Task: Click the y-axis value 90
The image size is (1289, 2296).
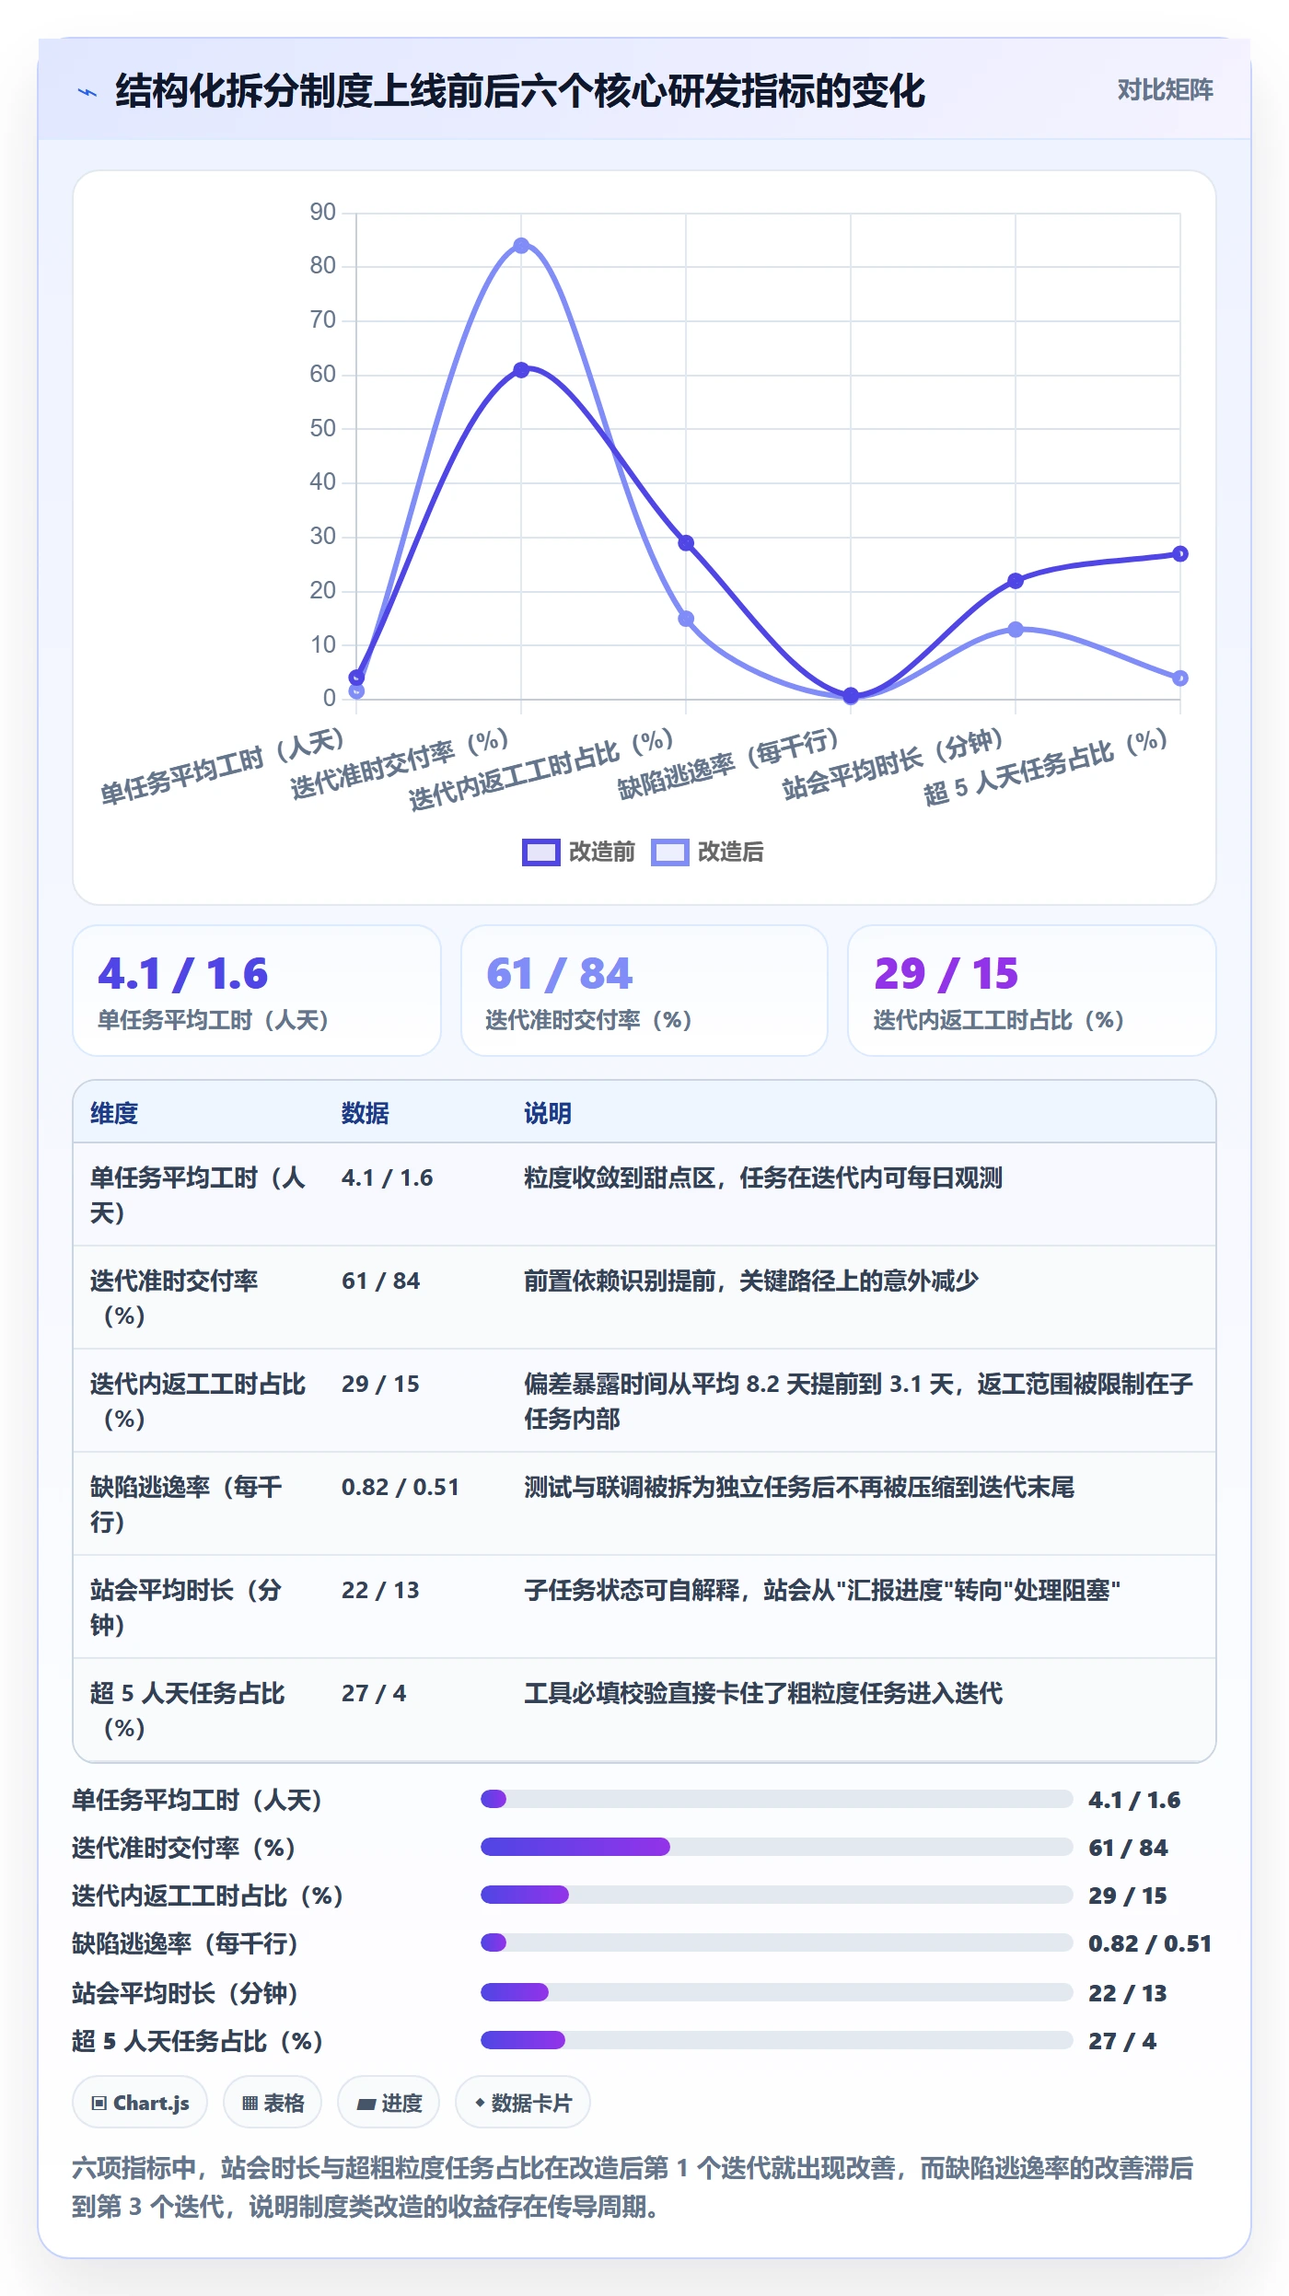Action: tap(323, 212)
